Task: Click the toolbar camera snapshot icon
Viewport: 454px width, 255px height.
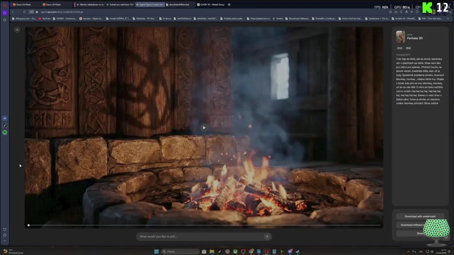Action: [x=395, y=12]
